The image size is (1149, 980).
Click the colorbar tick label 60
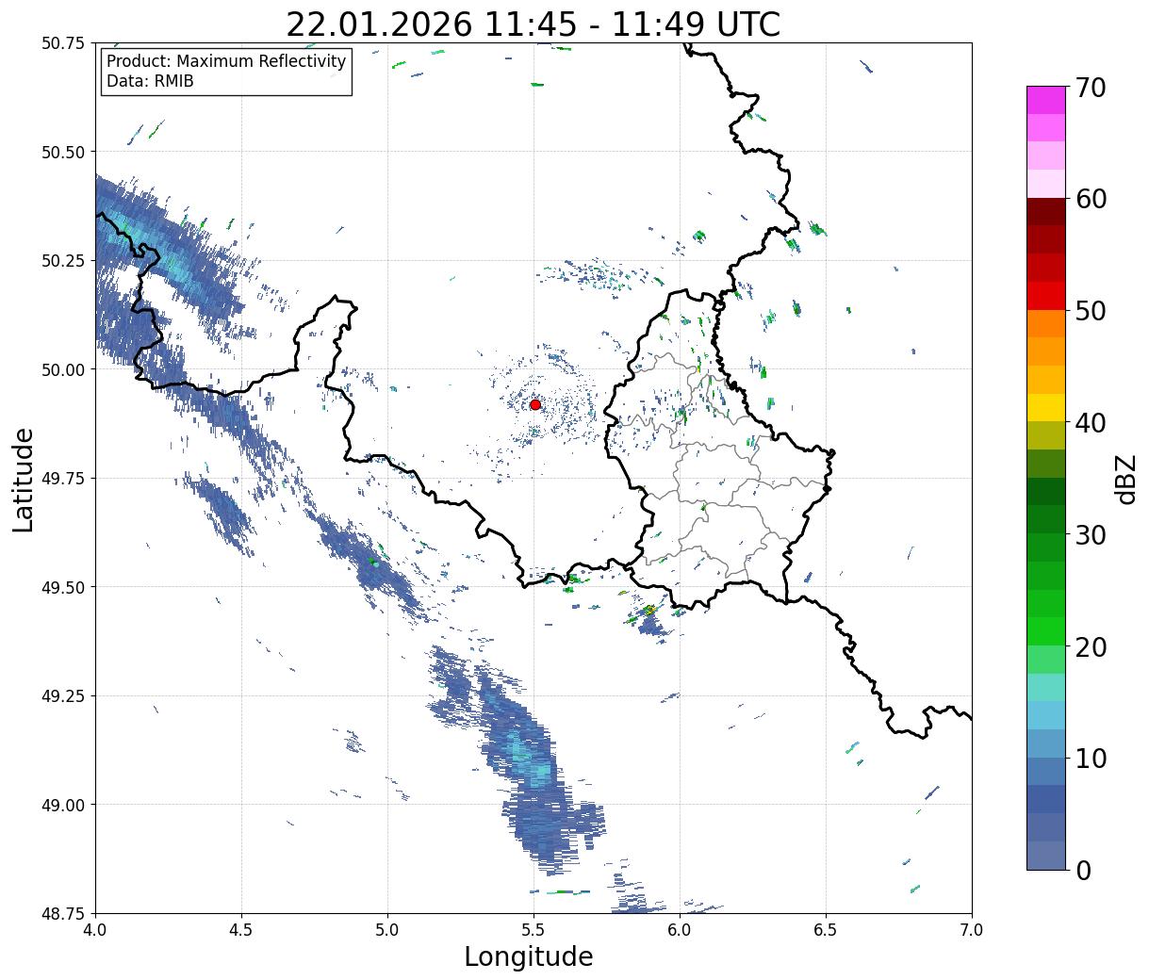(1090, 199)
